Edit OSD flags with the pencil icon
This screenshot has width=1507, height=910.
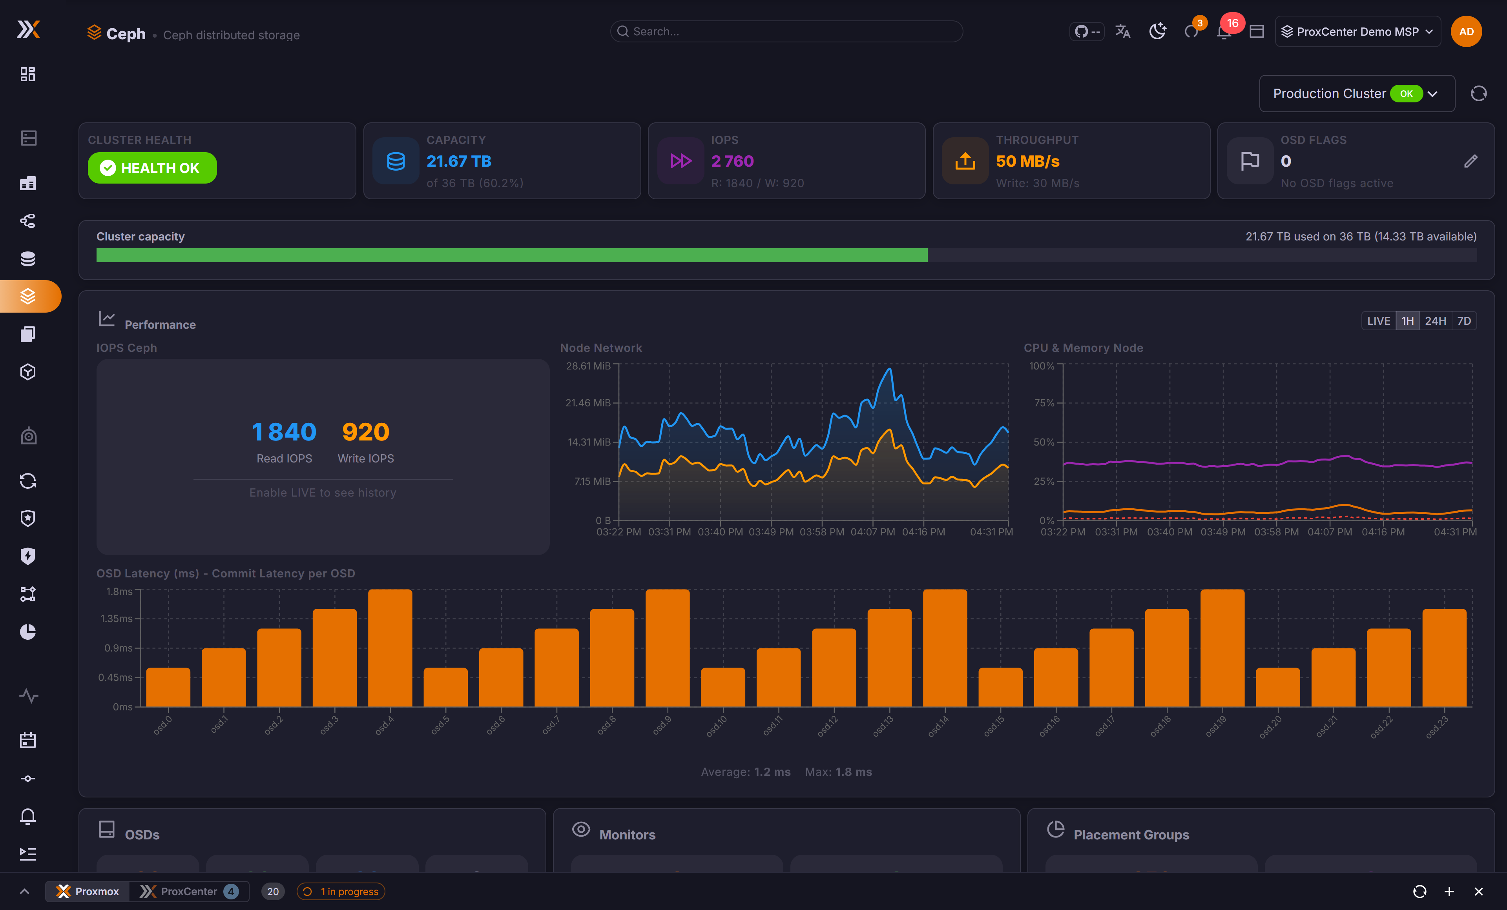1471,161
